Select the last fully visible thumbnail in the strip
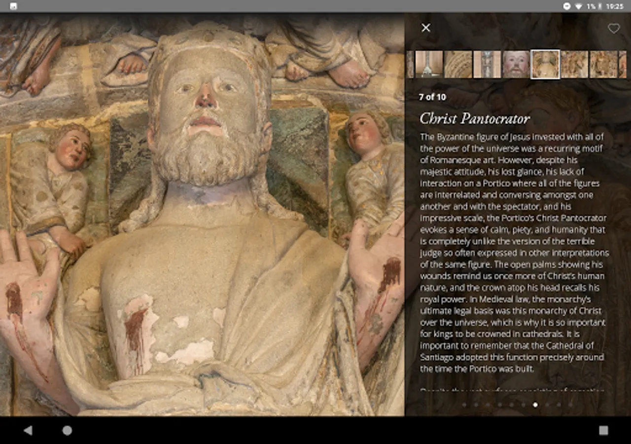Viewport: 631px width, 444px height. point(603,64)
